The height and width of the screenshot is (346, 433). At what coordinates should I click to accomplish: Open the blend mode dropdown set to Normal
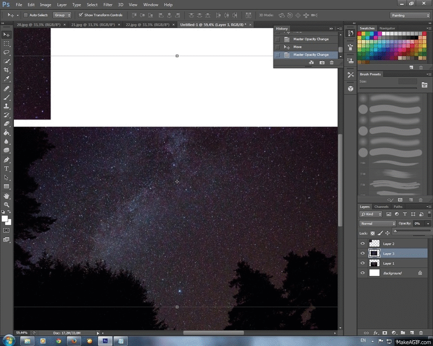point(378,223)
